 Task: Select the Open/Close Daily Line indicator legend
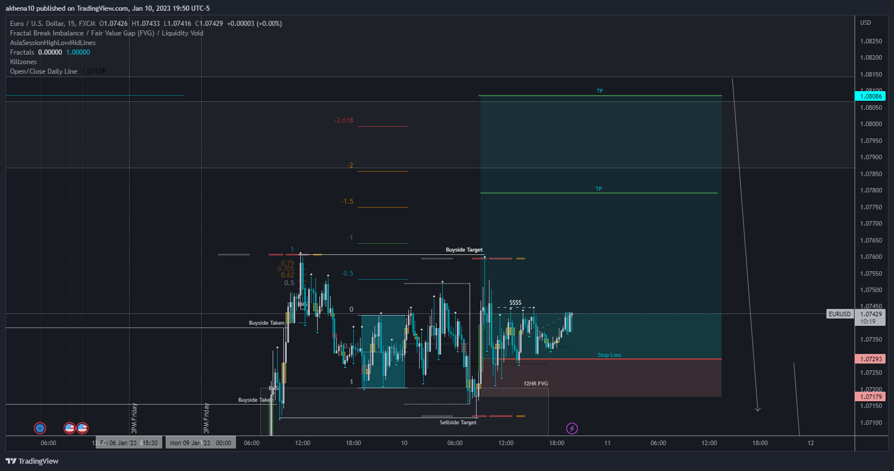click(x=43, y=71)
